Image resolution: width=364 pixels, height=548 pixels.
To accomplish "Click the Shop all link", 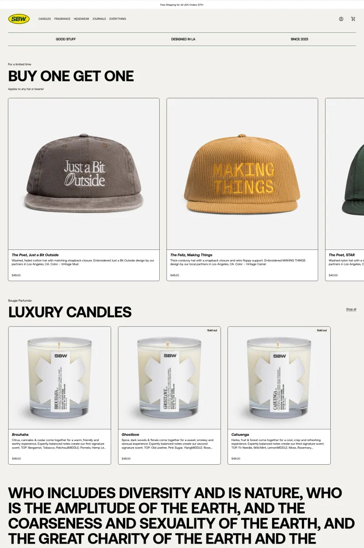I will pos(351,309).
